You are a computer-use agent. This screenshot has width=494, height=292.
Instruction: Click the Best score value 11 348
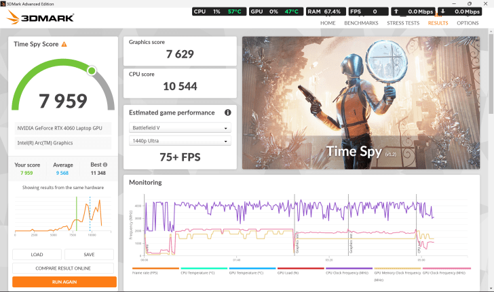(98, 173)
